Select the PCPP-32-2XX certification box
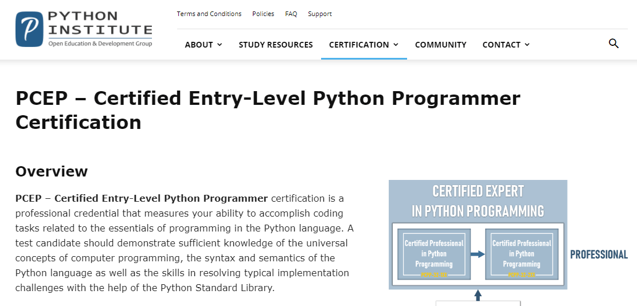637x306 pixels. click(521, 254)
